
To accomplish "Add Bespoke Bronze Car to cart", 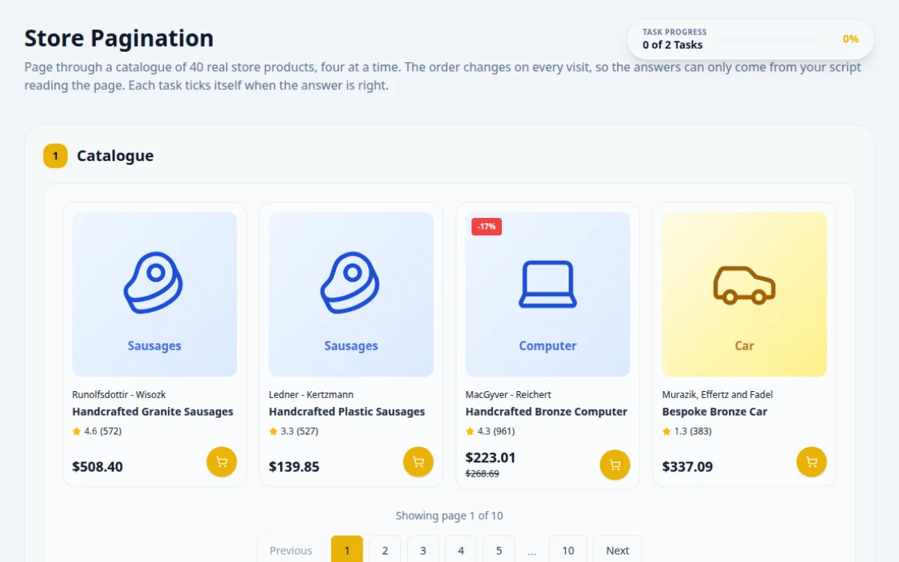I will (811, 462).
